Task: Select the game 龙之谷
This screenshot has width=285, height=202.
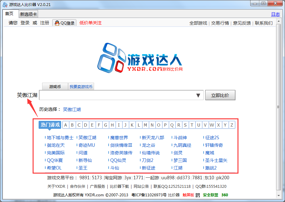Action: 149,145
